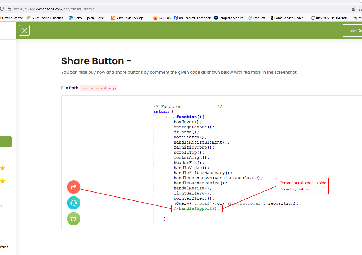Open the Home Service Finder bookmark
The height and width of the screenshot is (255, 362).
(288, 18)
